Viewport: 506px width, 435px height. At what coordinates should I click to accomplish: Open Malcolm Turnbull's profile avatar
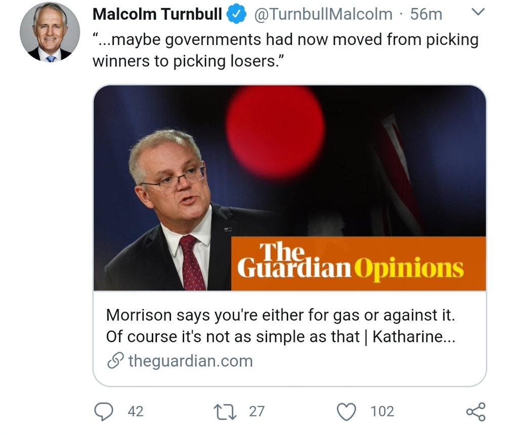tap(50, 32)
